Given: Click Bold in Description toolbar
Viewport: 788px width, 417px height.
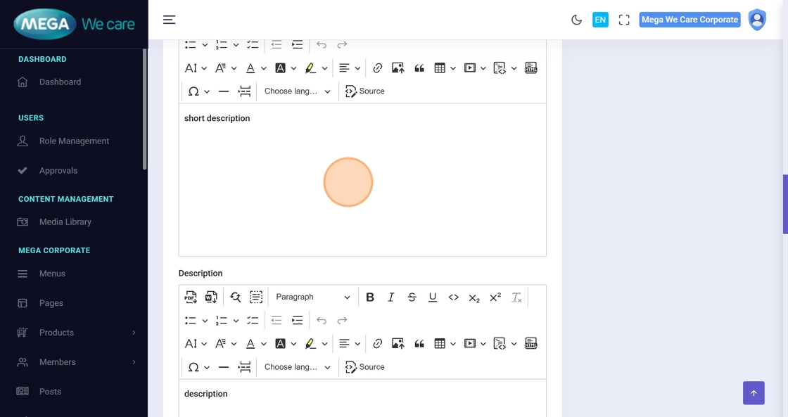Looking at the screenshot, I should pyautogui.click(x=370, y=297).
